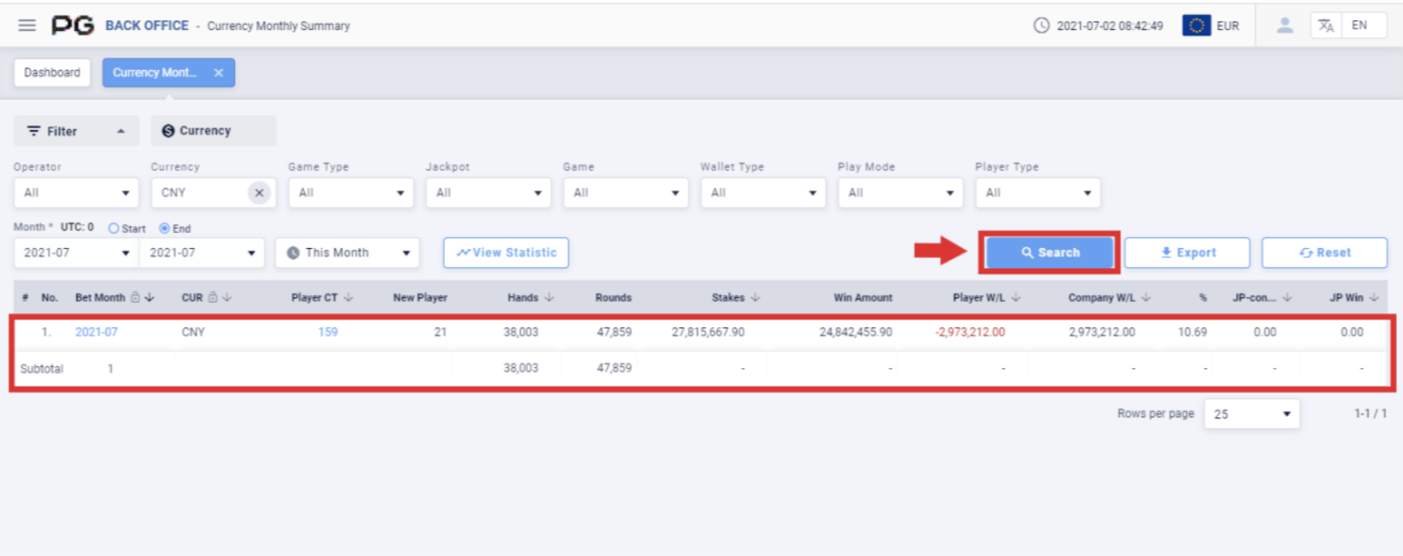Click the language translate icon
The width and height of the screenshot is (1403, 556).
tap(1325, 26)
